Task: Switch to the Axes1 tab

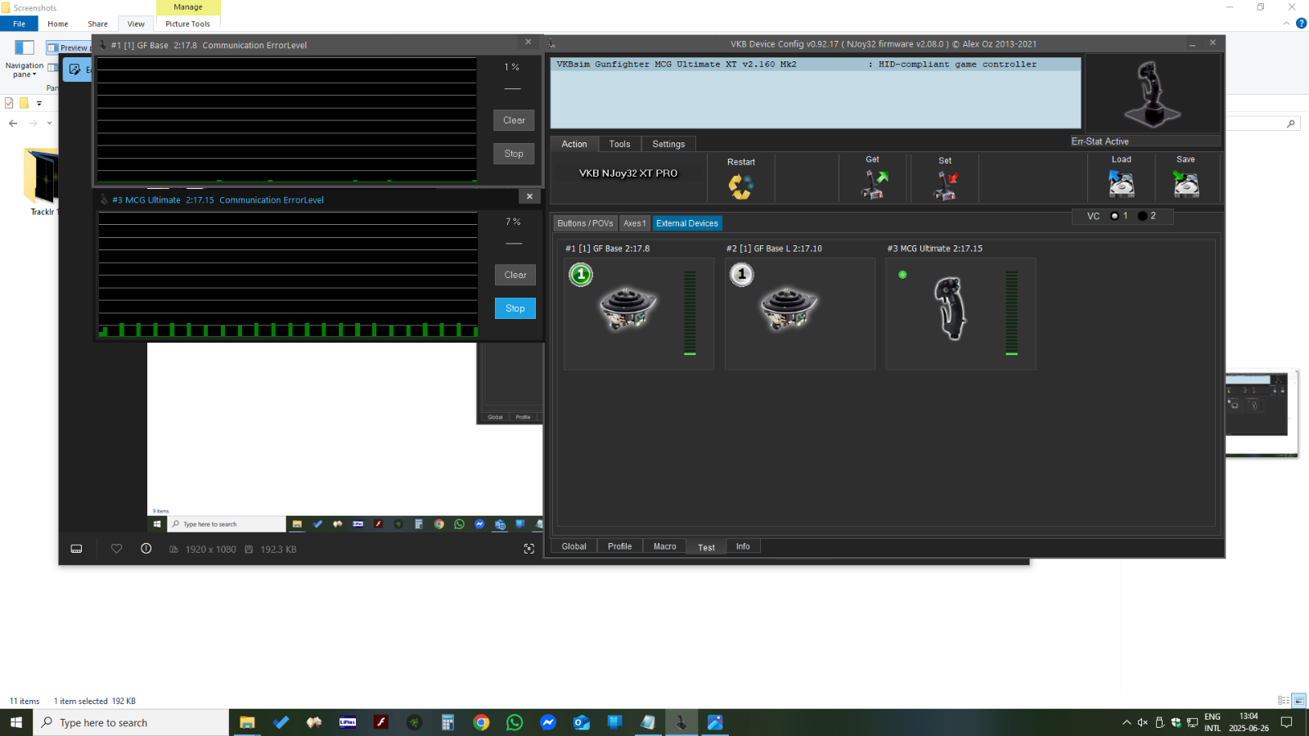Action: click(635, 223)
